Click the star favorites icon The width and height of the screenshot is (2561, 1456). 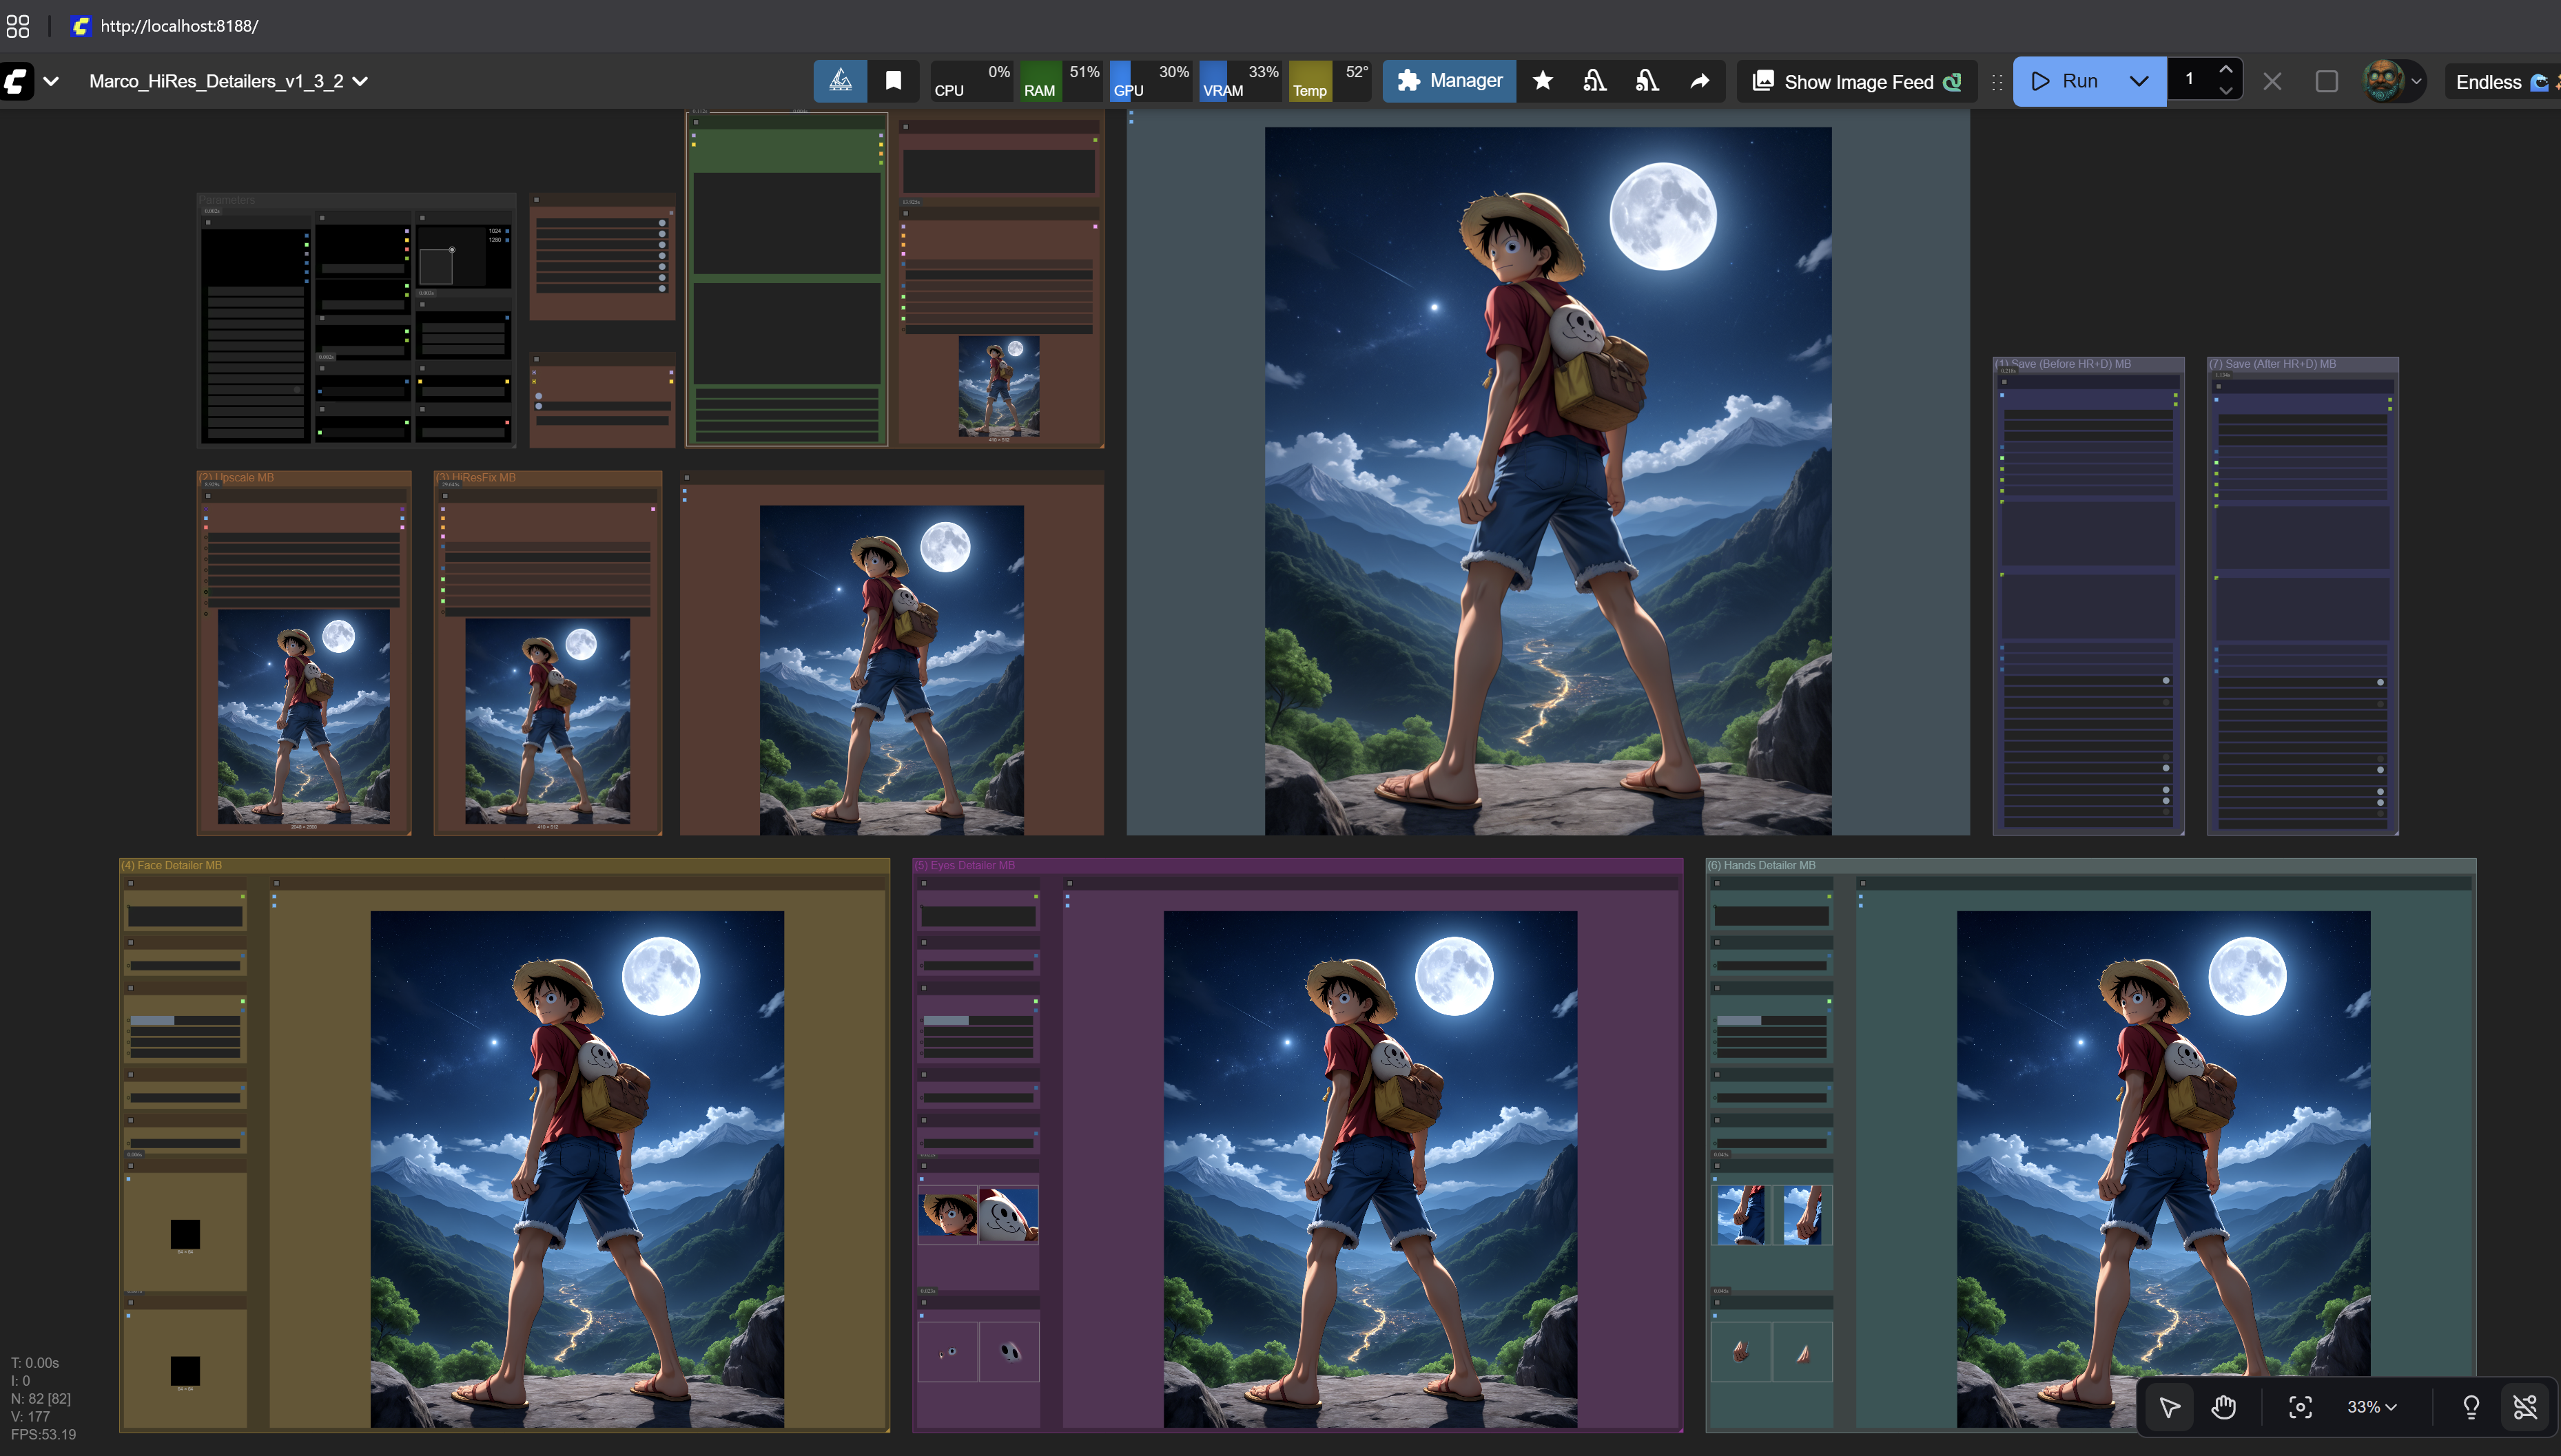click(1543, 81)
